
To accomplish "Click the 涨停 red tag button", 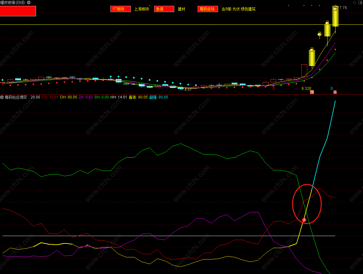I will click(164, 9).
